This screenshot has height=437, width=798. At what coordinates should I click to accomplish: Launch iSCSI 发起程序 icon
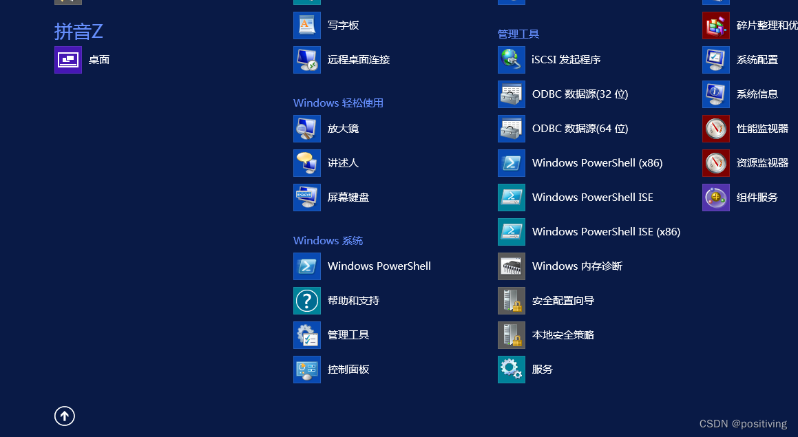[512, 59]
